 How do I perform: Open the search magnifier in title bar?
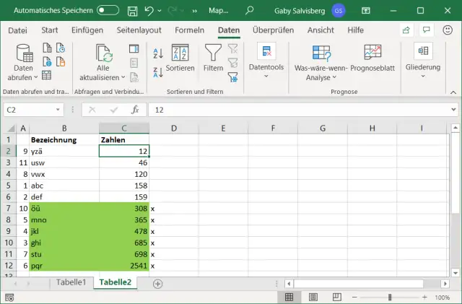tap(250, 10)
